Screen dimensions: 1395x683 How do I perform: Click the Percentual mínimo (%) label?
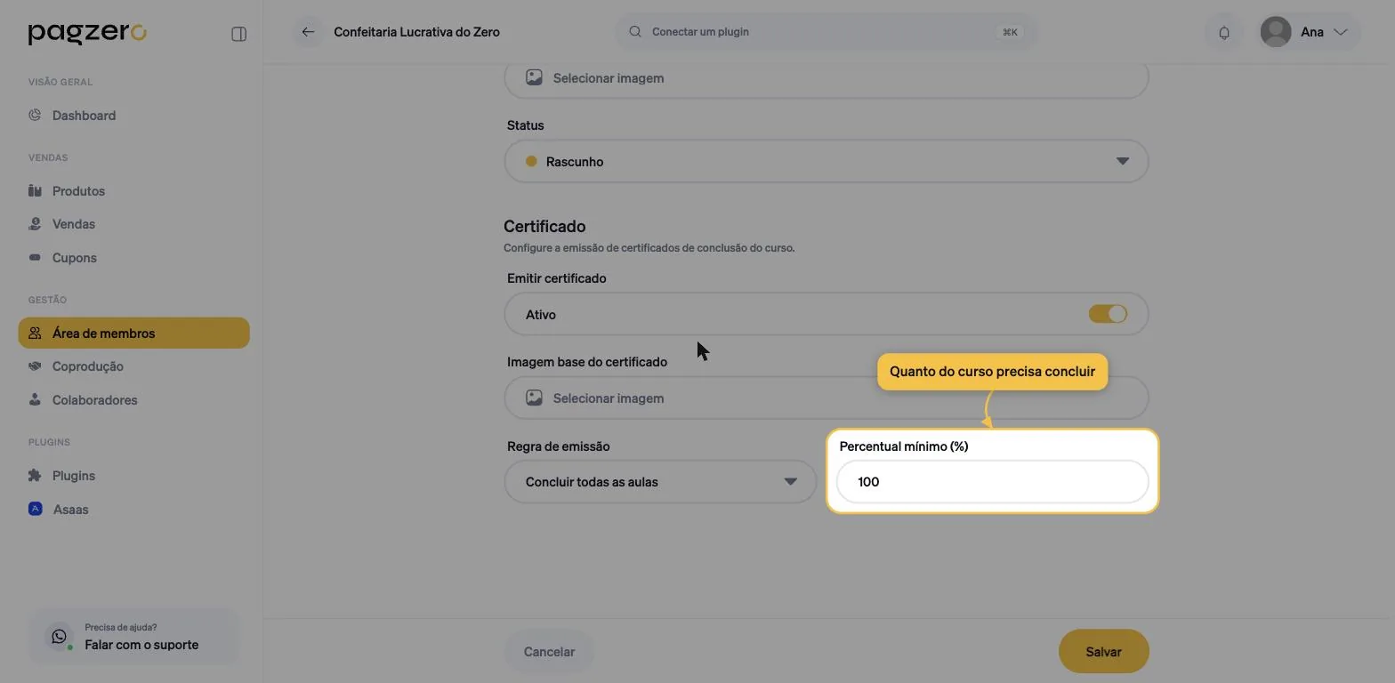click(x=904, y=446)
